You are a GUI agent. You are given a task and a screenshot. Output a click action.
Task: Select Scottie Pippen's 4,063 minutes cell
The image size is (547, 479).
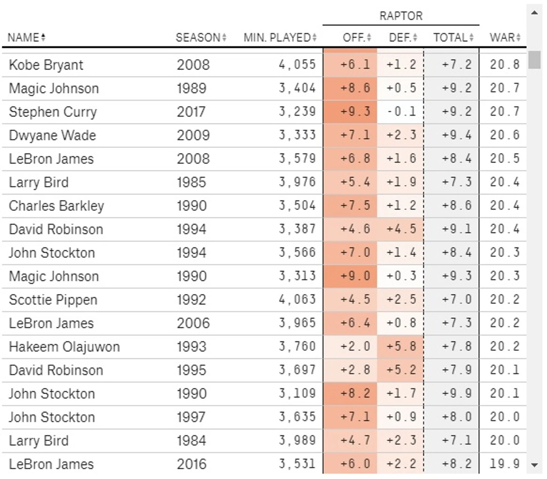297,300
